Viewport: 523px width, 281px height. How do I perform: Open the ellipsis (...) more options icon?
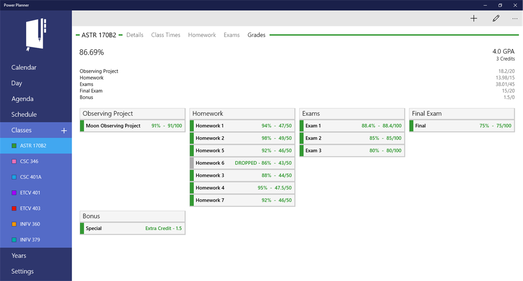click(515, 18)
